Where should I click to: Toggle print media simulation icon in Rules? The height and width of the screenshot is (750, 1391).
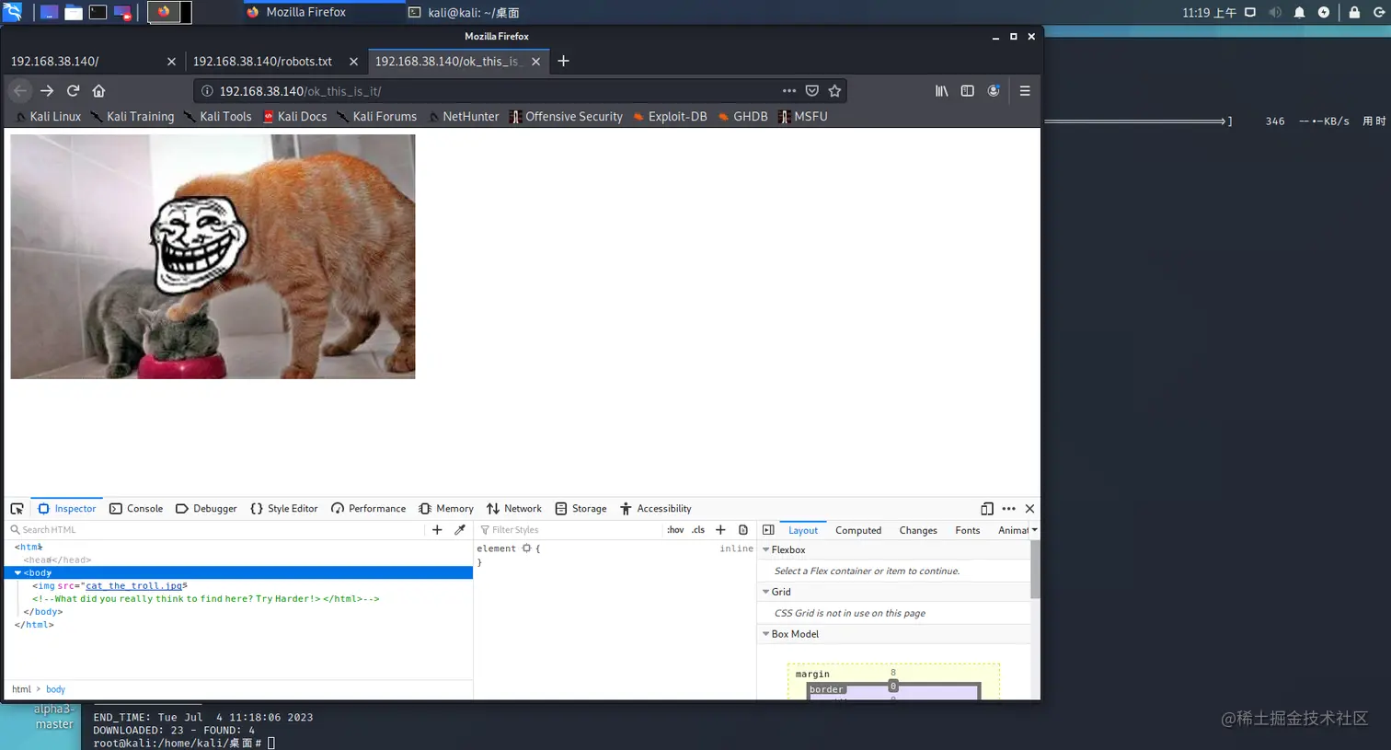743,530
